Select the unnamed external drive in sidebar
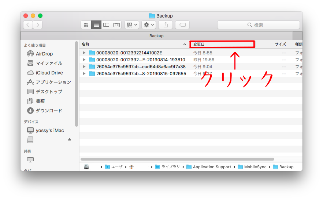323x200 pixels. [30, 140]
